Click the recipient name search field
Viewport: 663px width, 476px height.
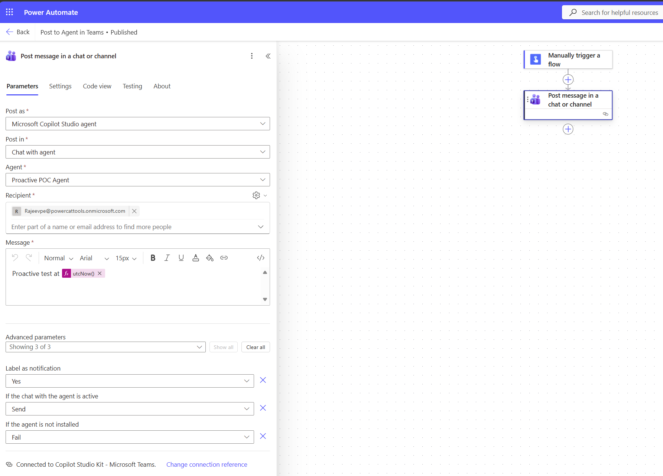[x=132, y=227]
